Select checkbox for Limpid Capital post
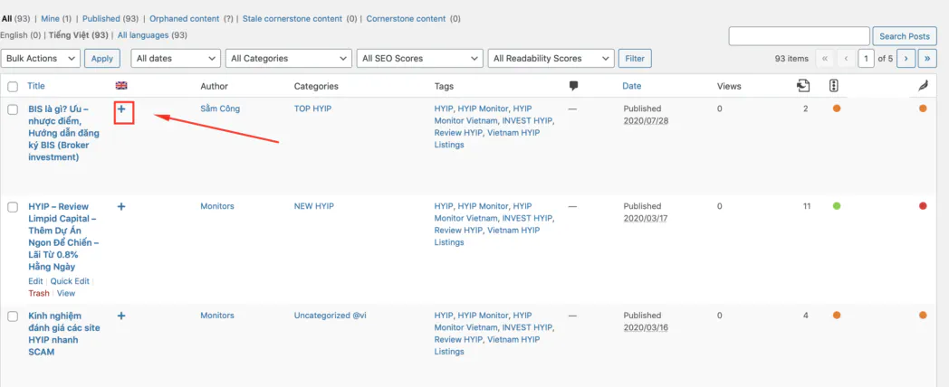This screenshot has height=387, width=949. coord(13,207)
